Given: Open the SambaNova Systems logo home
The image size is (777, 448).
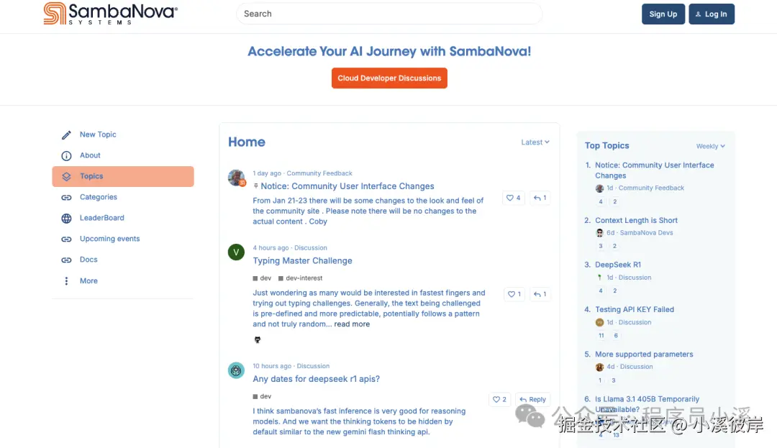Looking at the screenshot, I should 110,14.
